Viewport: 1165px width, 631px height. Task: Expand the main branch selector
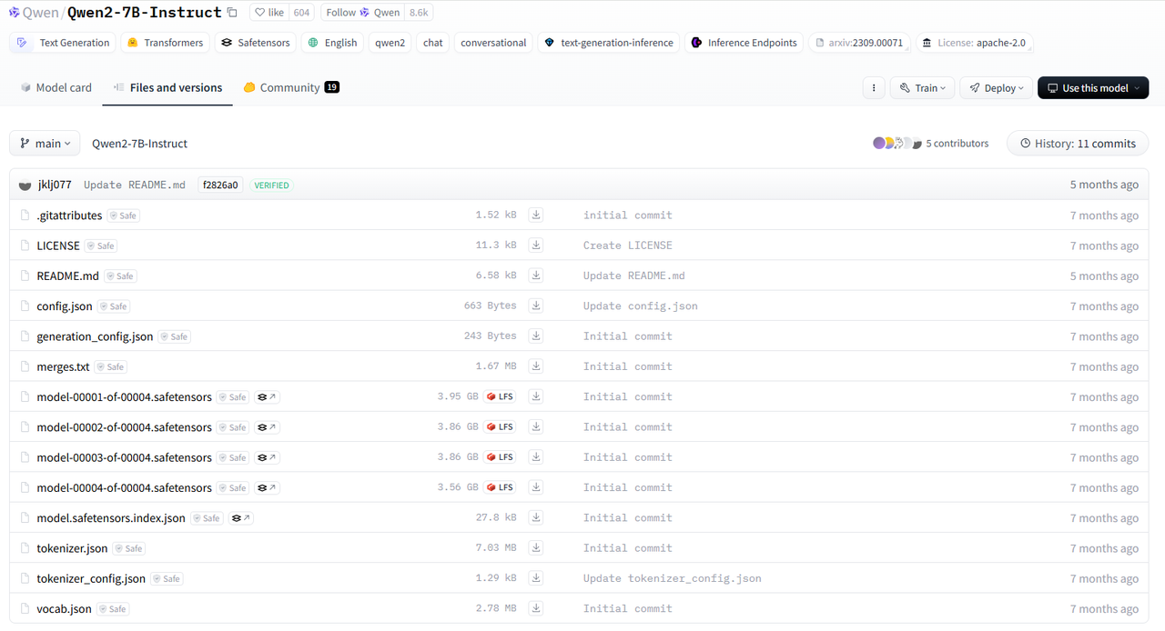coord(45,144)
